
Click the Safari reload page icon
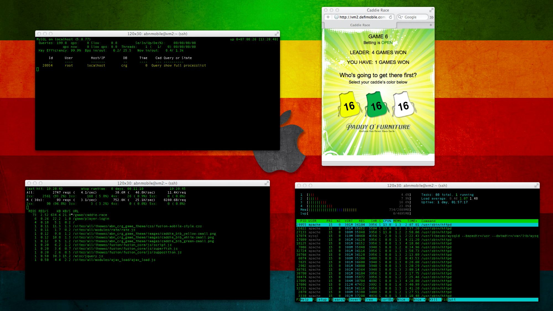click(390, 17)
